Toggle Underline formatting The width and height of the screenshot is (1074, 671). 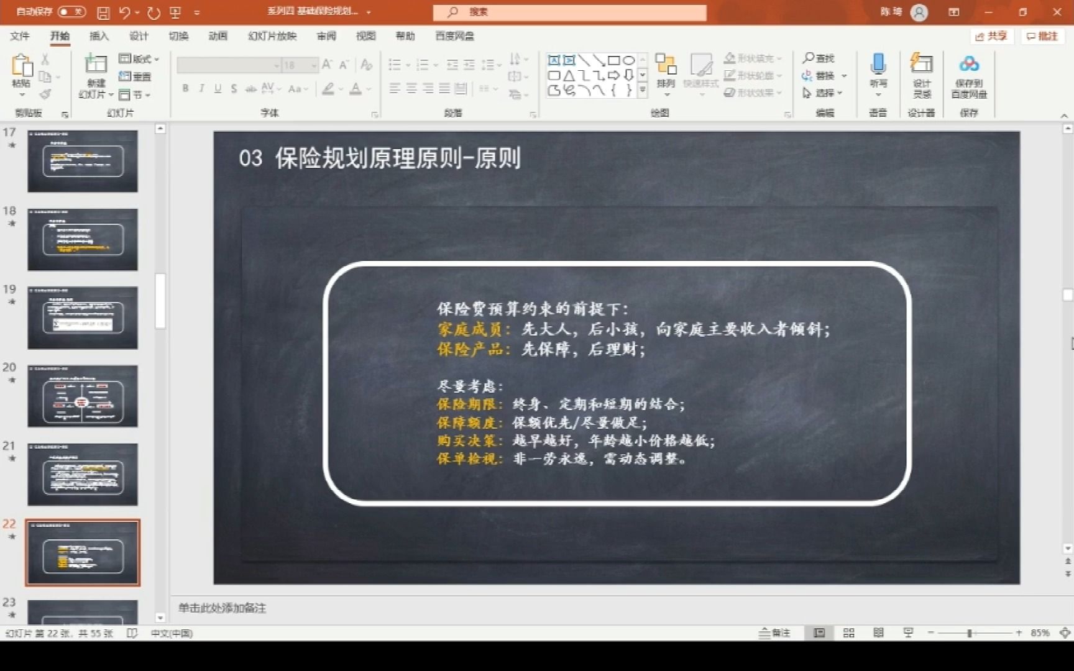(218, 89)
